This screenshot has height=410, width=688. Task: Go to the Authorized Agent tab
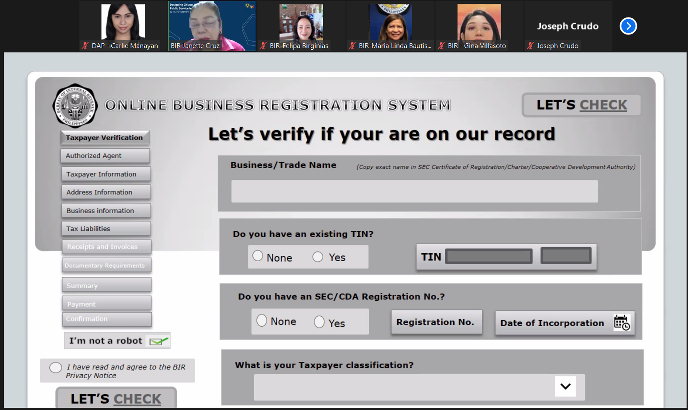pyautogui.click(x=105, y=156)
